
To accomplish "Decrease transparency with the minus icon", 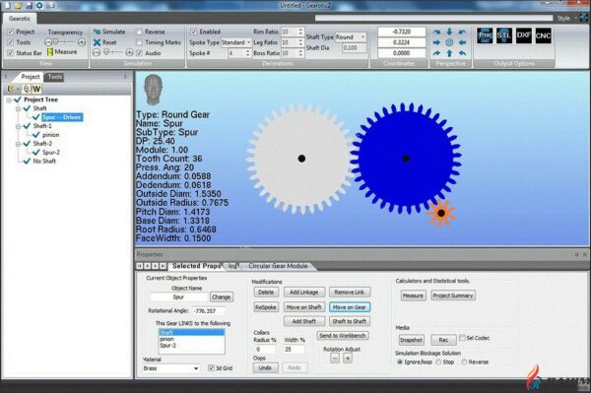I will tap(47, 42).
